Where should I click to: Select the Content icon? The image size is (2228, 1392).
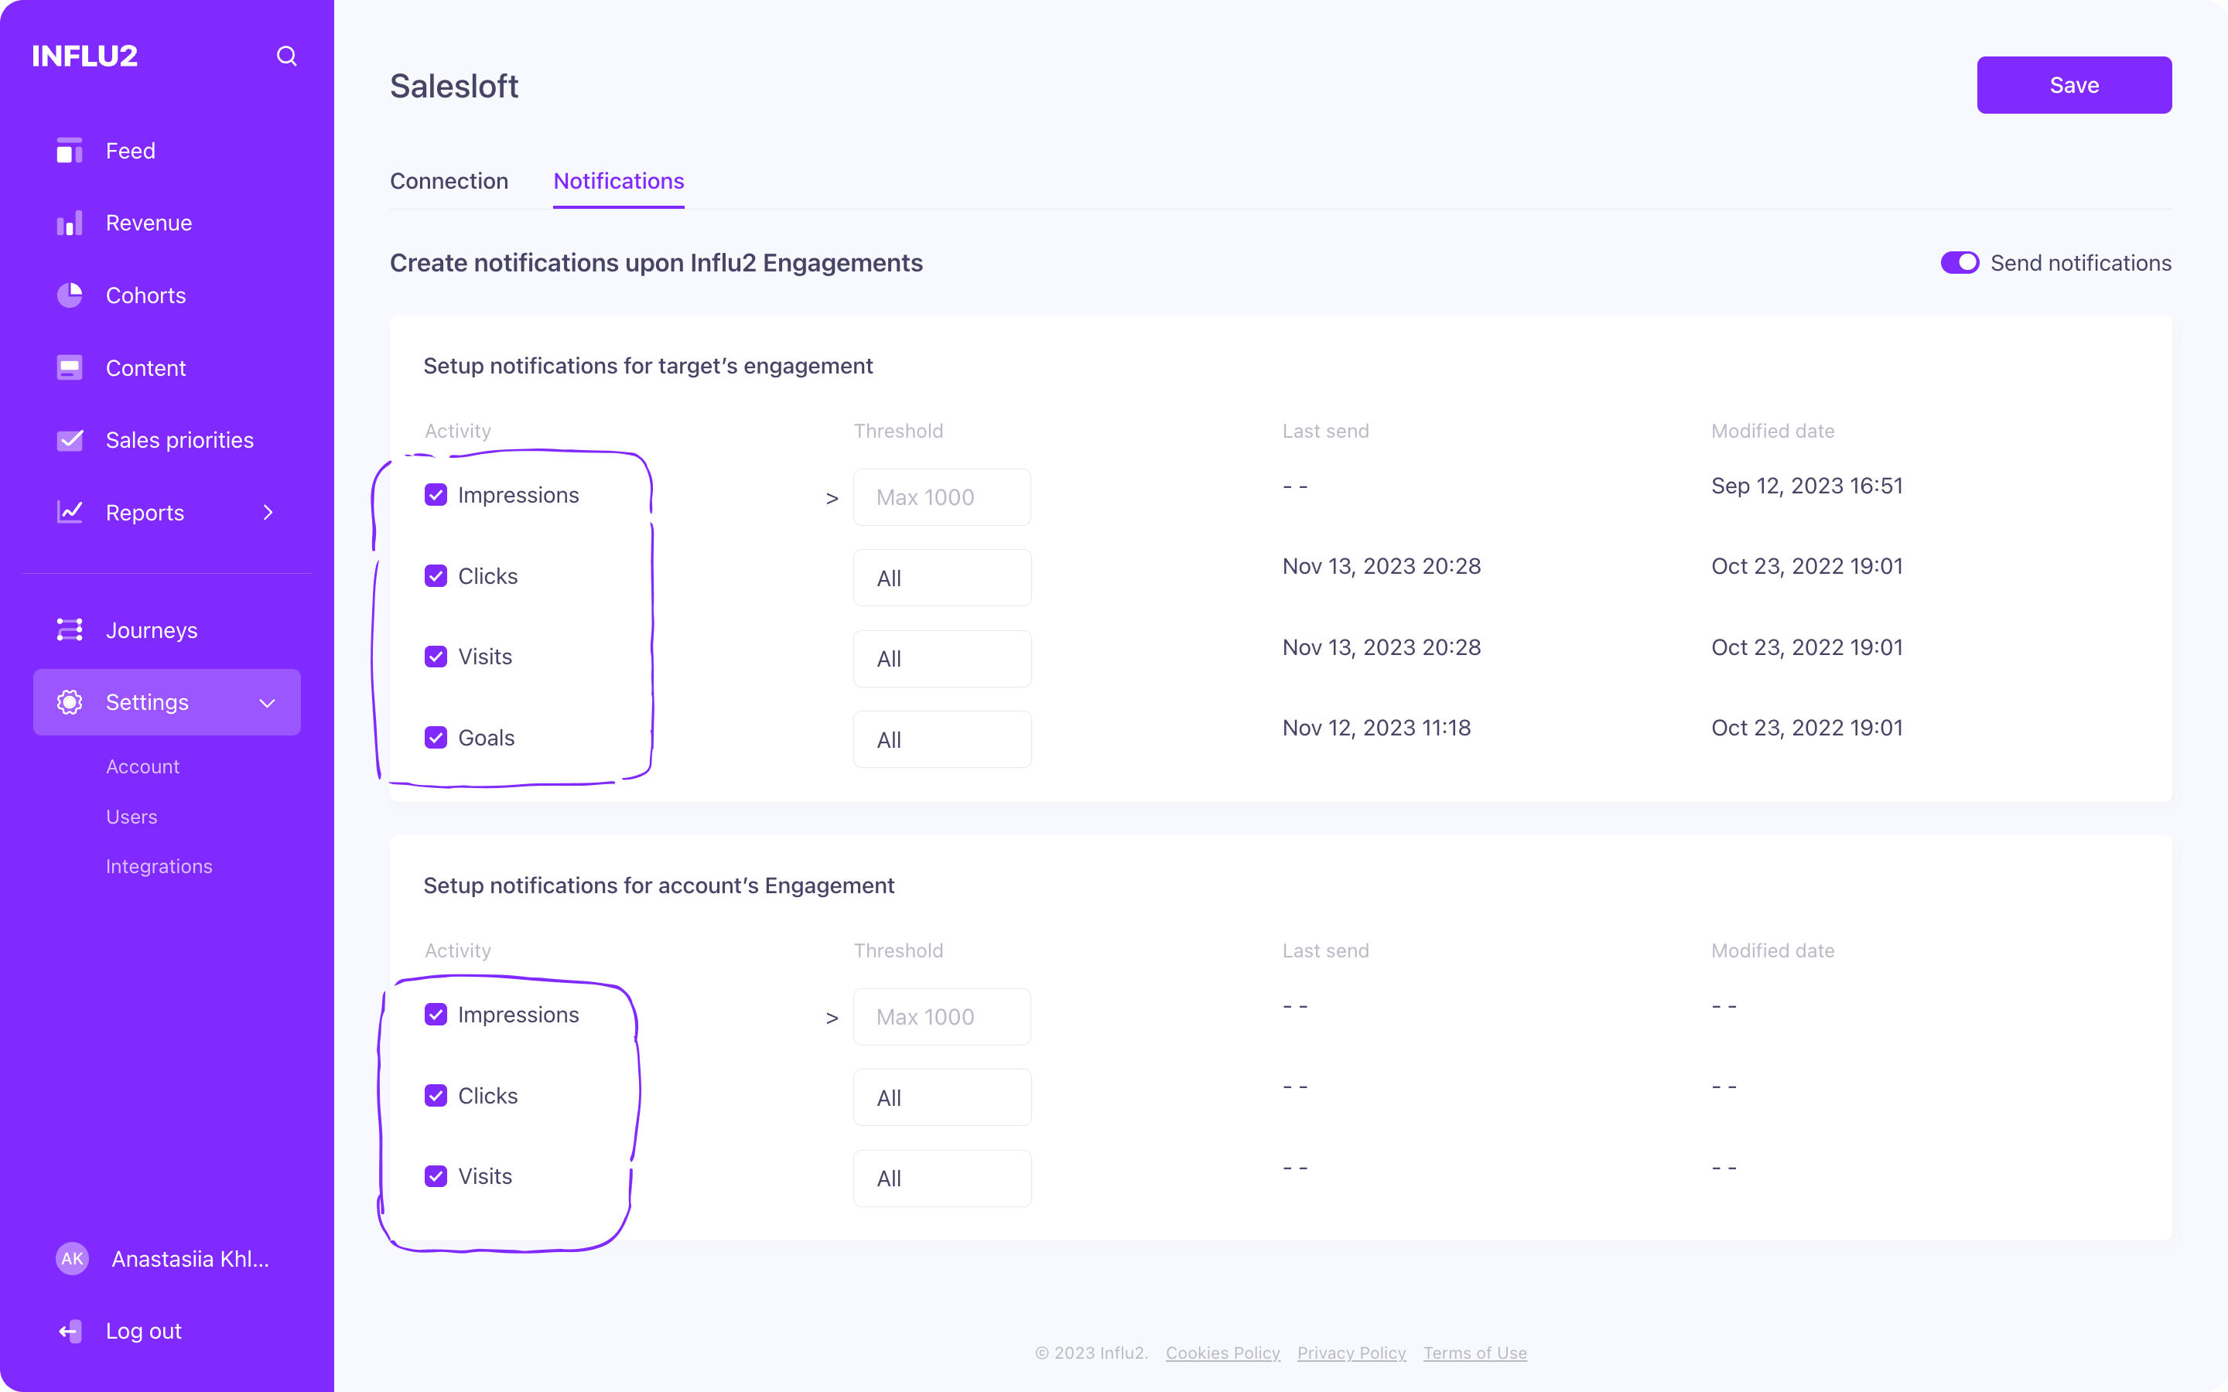point(70,367)
